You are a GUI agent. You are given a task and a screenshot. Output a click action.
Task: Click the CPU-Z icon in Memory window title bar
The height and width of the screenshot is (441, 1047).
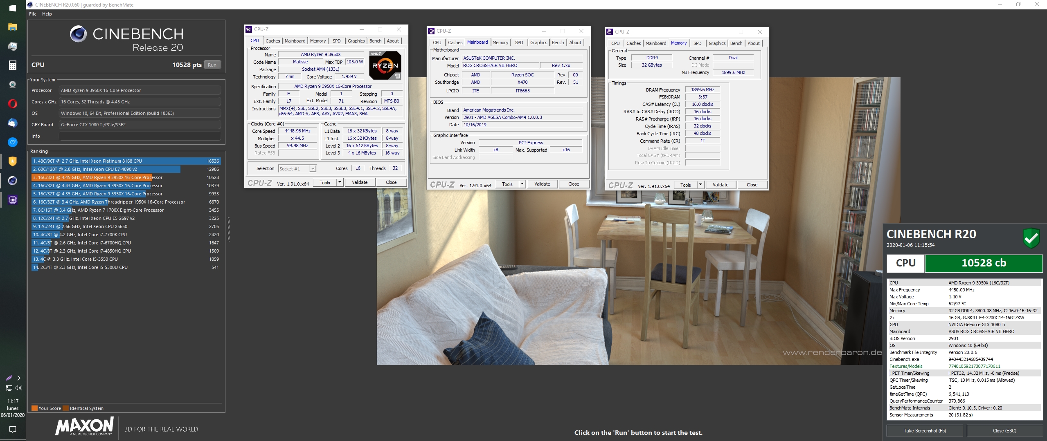coord(610,32)
